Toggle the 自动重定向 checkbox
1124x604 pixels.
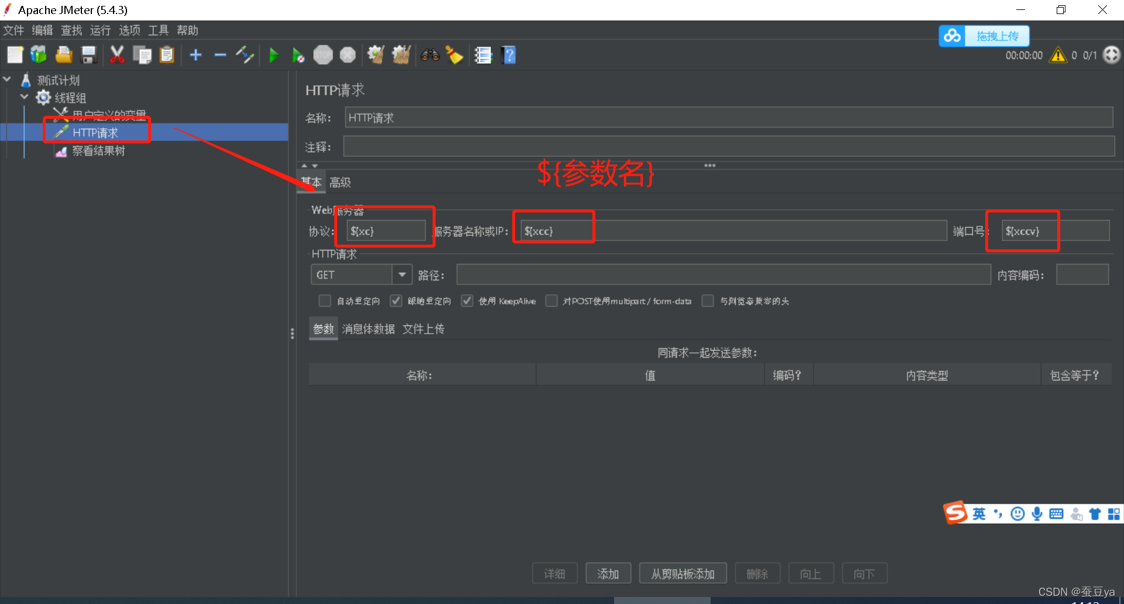pyautogui.click(x=325, y=301)
